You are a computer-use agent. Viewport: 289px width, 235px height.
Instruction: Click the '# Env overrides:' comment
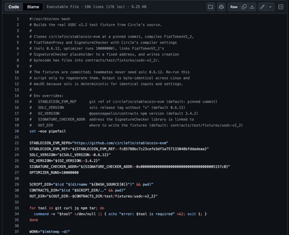[x=46, y=96]
